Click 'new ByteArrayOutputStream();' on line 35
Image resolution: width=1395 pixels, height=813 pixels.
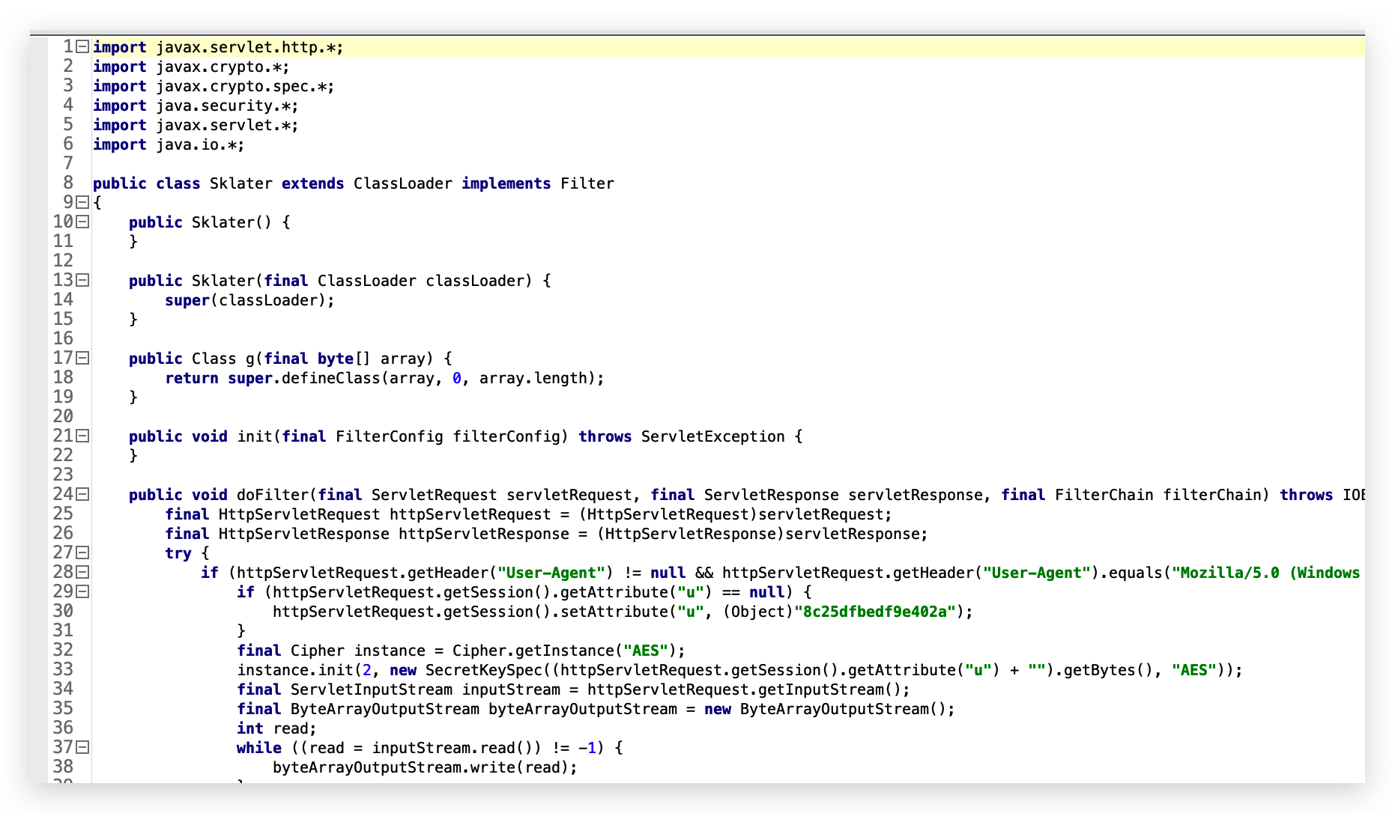(830, 709)
